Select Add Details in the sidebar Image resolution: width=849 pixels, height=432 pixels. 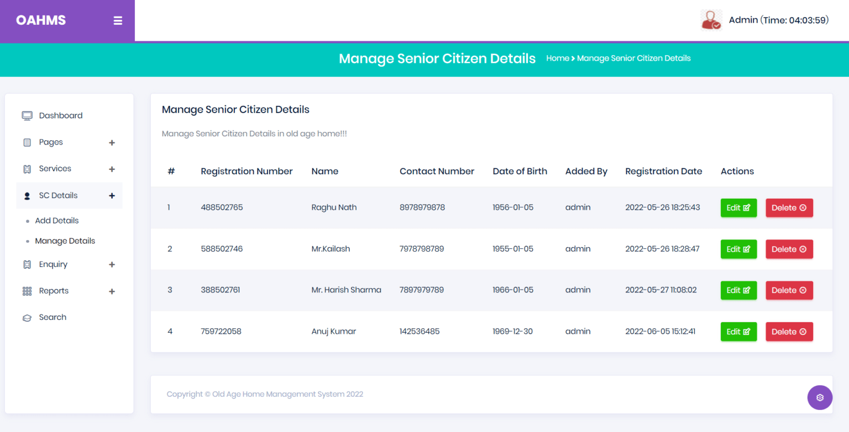(57, 220)
